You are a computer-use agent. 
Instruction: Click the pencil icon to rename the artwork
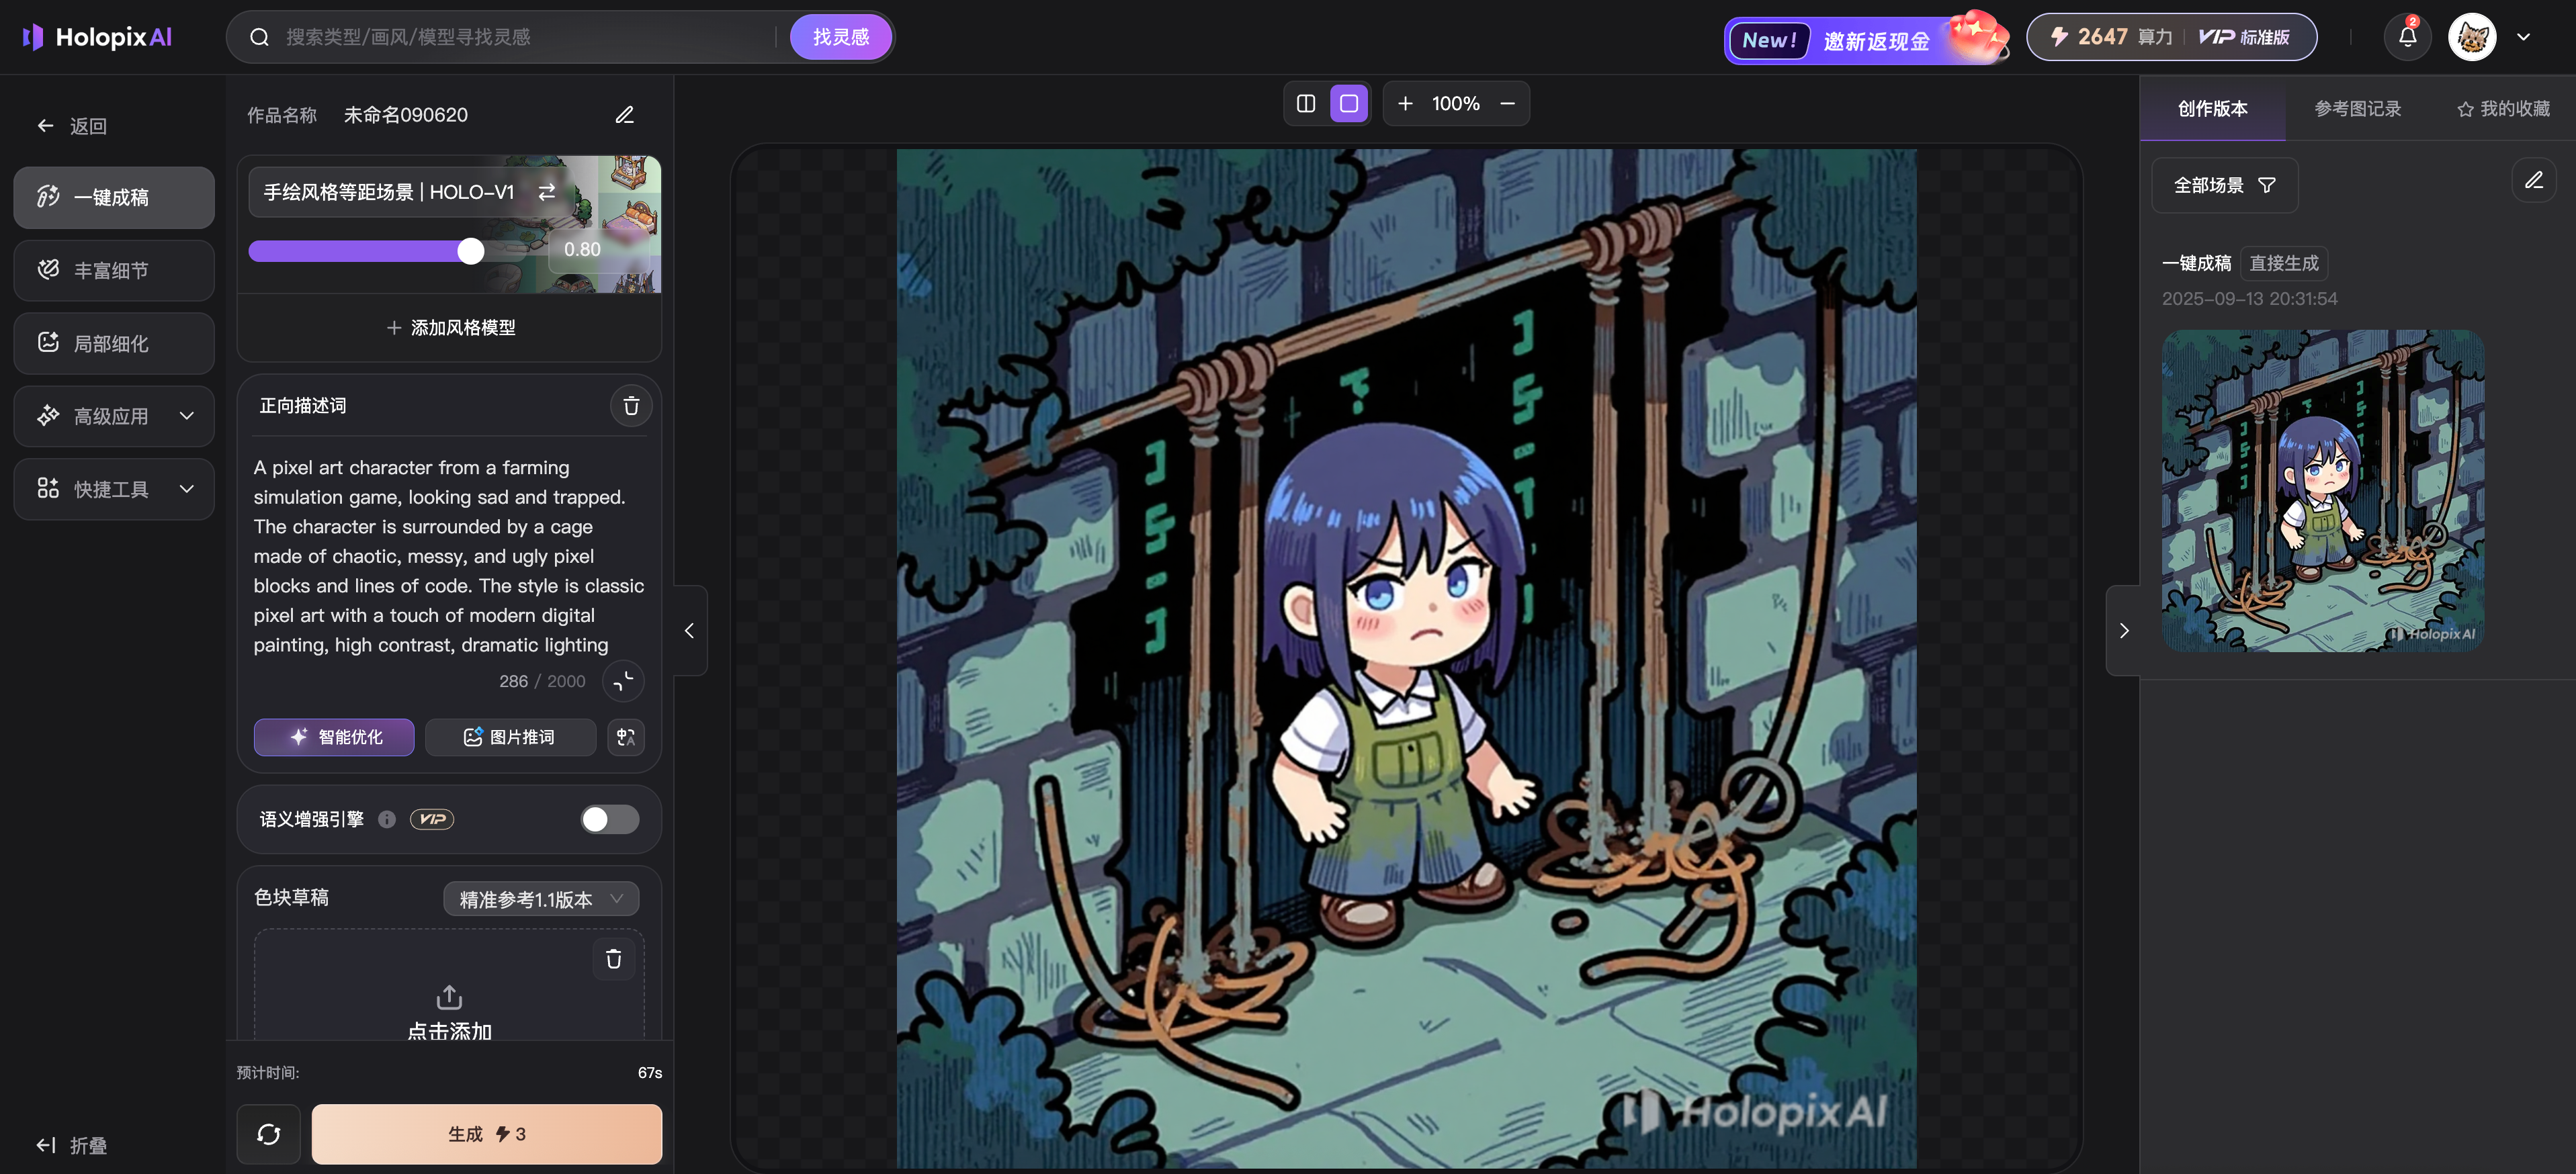(x=624, y=115)
